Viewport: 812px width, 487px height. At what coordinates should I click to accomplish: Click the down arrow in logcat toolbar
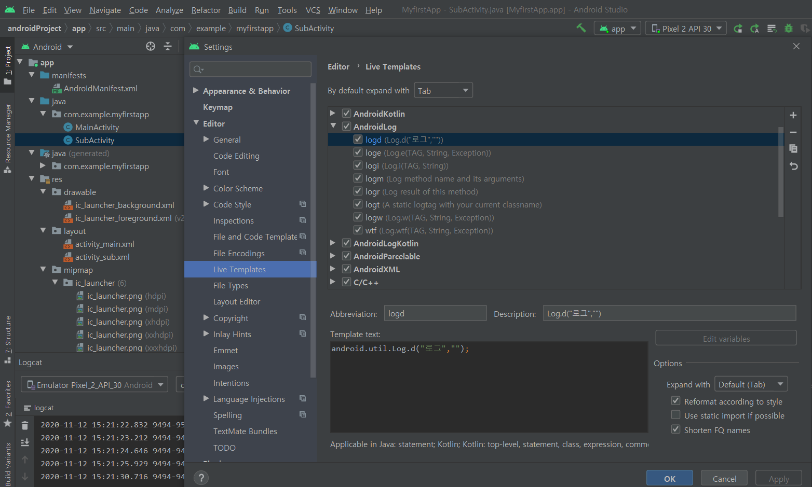tap(25, 476)
